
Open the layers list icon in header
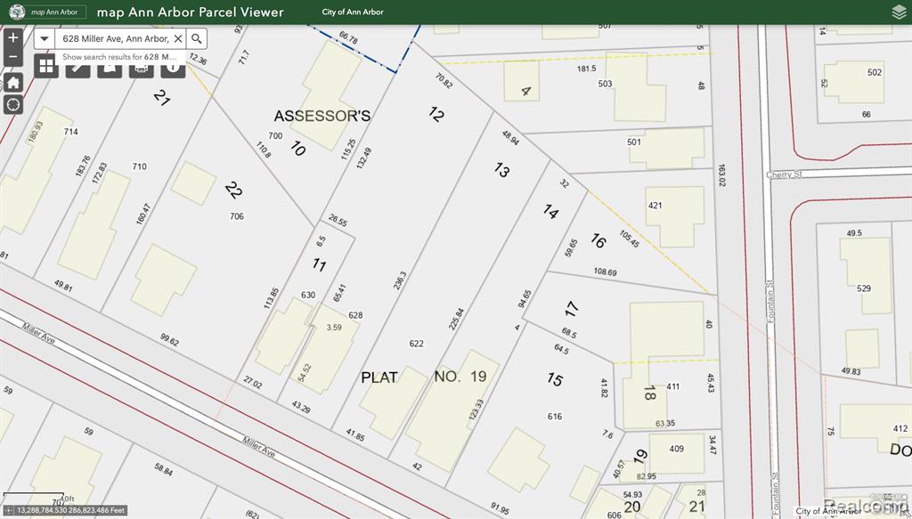click(x=899, y=12)
